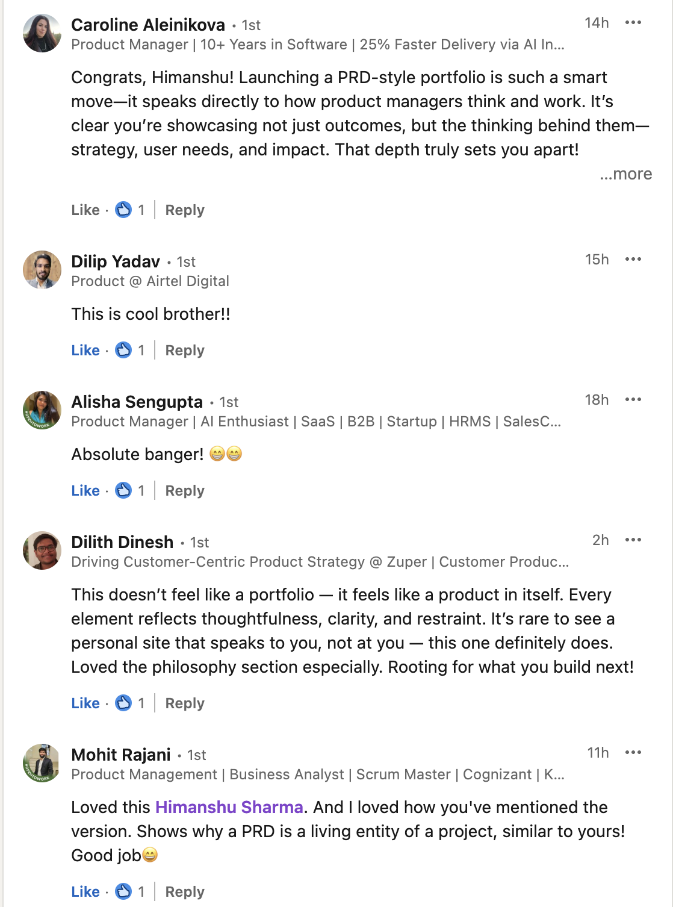The width and height of the screenshot is (673, 907).
Task: Open the overflow menu on Mohit Rajani's comment
Action: coord(633,753)
